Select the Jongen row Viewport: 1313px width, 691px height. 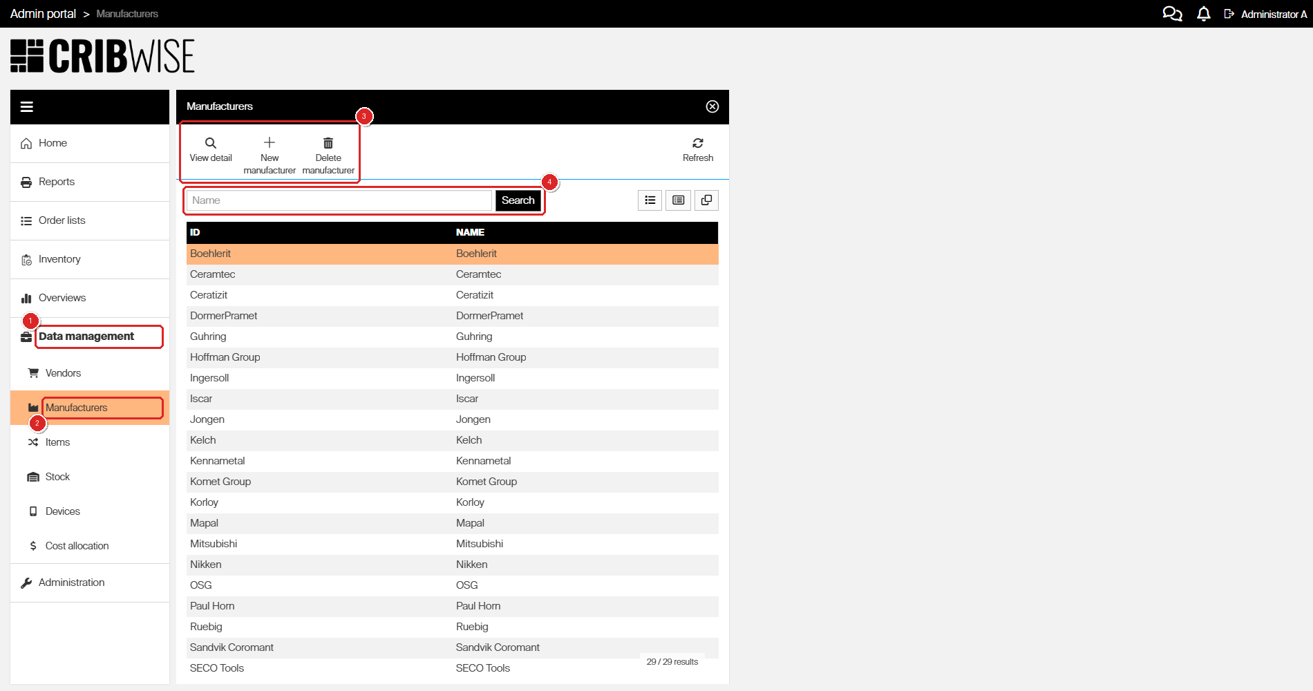453,419
